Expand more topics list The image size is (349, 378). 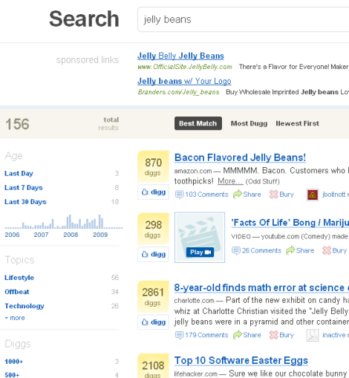(15, 318)
